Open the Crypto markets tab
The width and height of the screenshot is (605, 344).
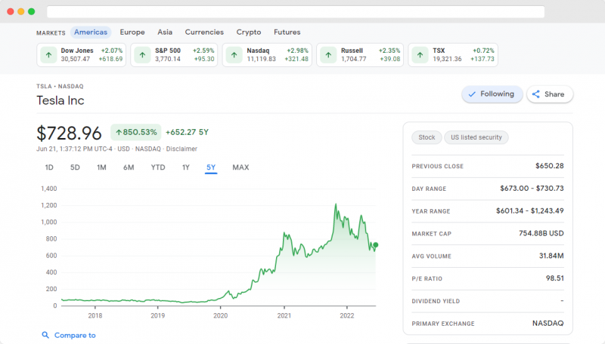(249, 32)
